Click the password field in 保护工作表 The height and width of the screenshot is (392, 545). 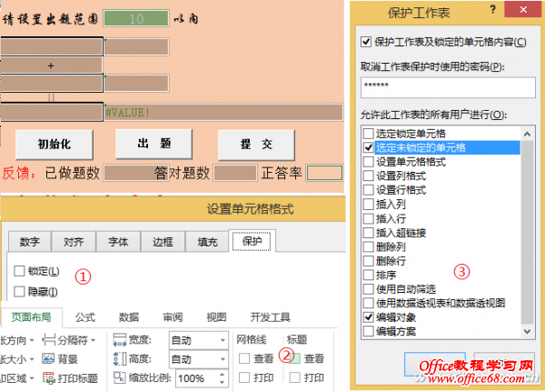point(448,87)
